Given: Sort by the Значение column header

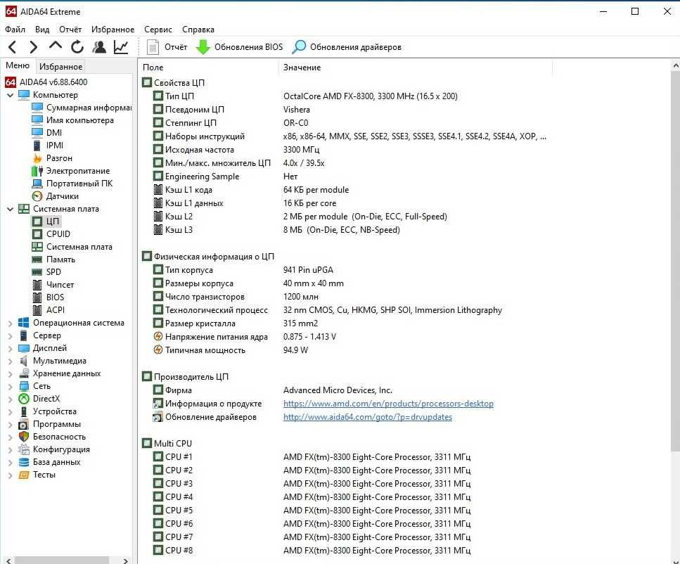Looking at the screenshot, I should click(x=416, y=68).
